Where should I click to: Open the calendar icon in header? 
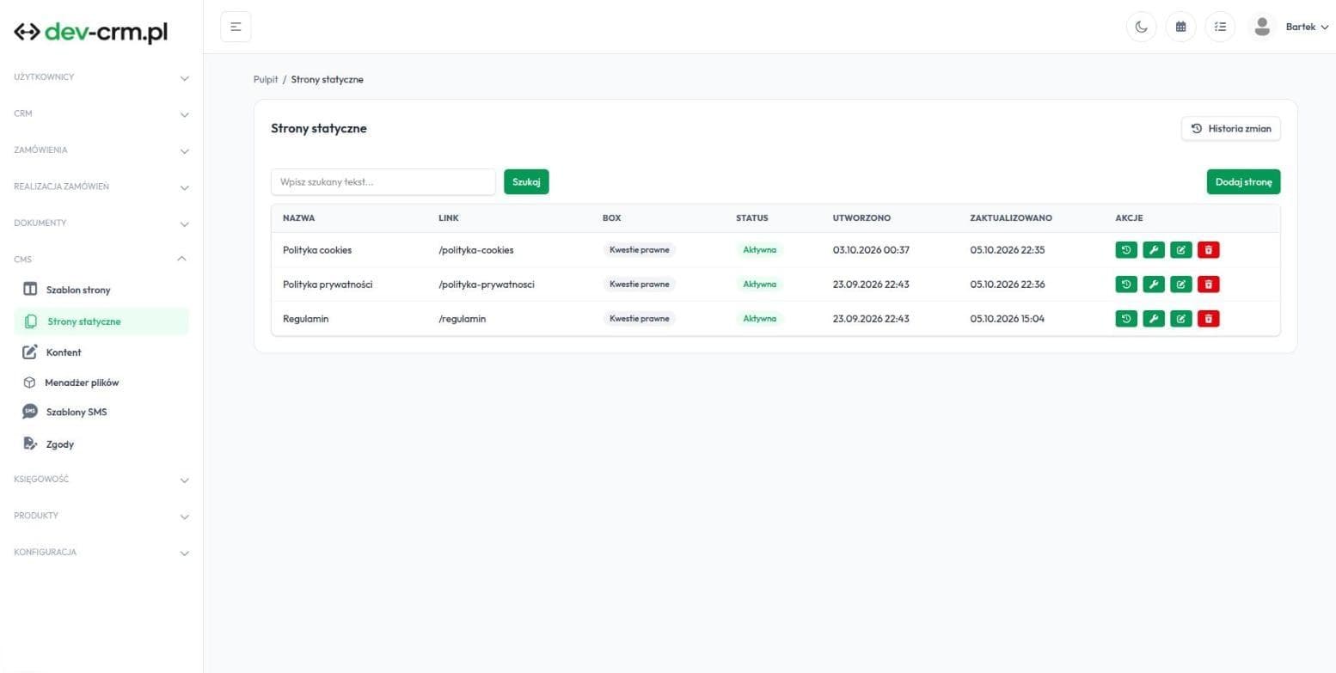[1180, 27]
